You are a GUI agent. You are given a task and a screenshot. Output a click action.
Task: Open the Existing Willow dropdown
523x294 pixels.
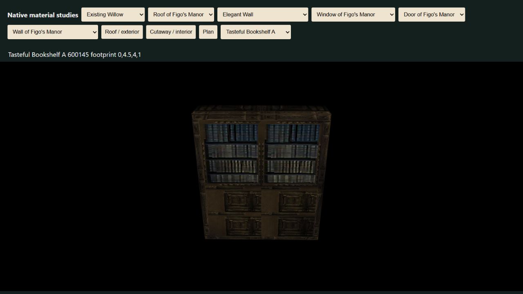[x=113, y=14]
